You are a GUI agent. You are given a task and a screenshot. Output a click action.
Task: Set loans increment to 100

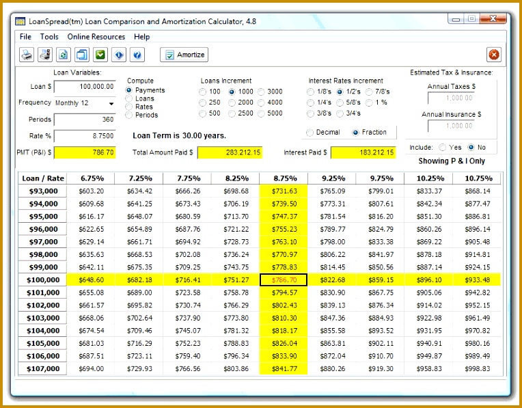pyautogui.click(x=202, y=92)
